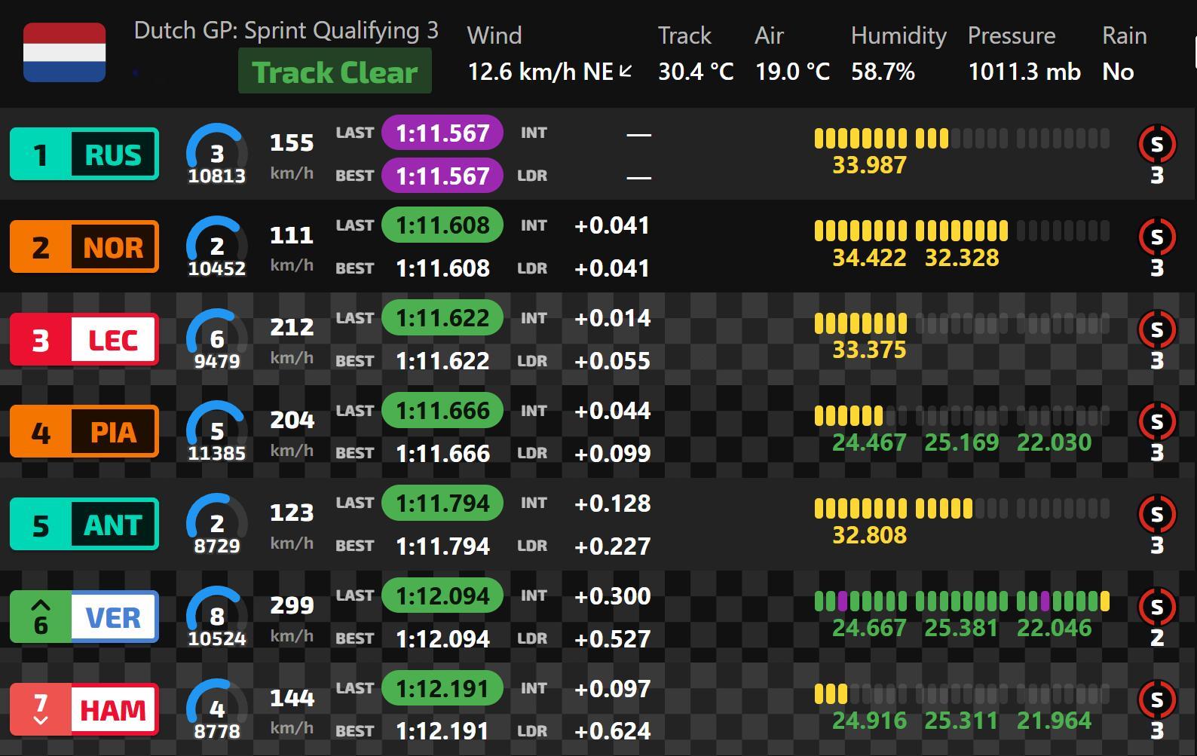Click the green last lap 1:12.191
Viewport: 1197px width, 756px height.
pos(442,688)
